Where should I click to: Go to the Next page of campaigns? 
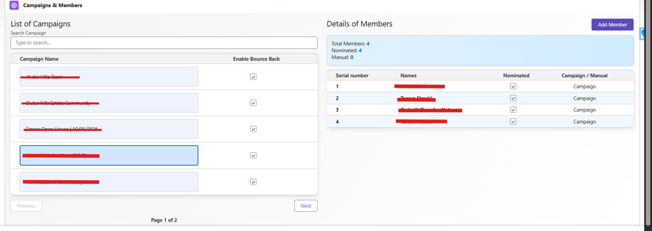click(x=306, y=206)
